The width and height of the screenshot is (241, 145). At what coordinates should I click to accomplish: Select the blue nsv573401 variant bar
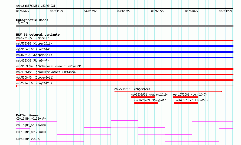[125, 58]
